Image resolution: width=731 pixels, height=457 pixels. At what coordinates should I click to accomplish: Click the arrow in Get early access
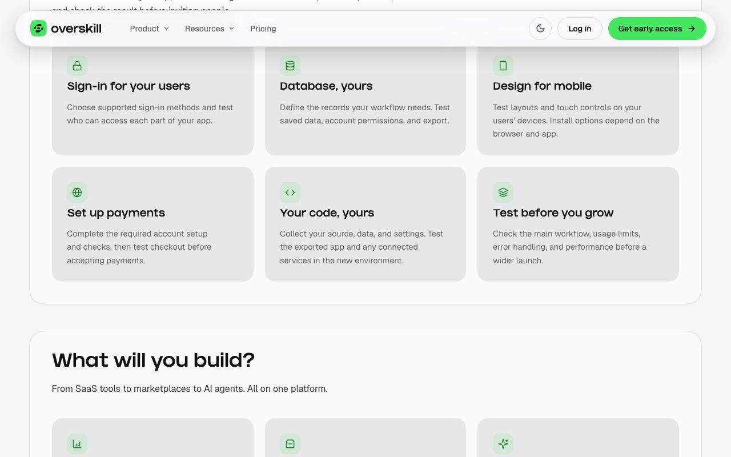coord(692,29)
